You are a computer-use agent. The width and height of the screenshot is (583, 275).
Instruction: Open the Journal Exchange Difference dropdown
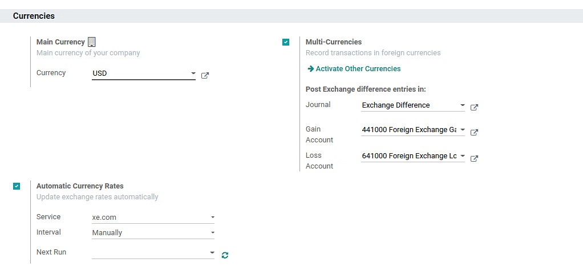[x=462, y=105]
